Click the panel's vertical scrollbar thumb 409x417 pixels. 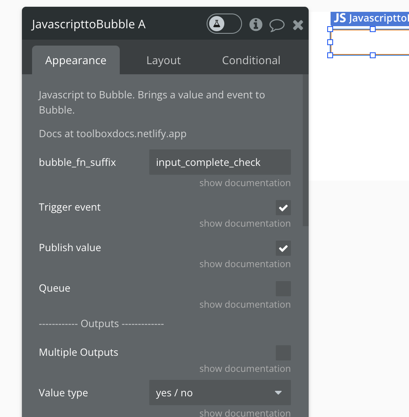point(305,150)
